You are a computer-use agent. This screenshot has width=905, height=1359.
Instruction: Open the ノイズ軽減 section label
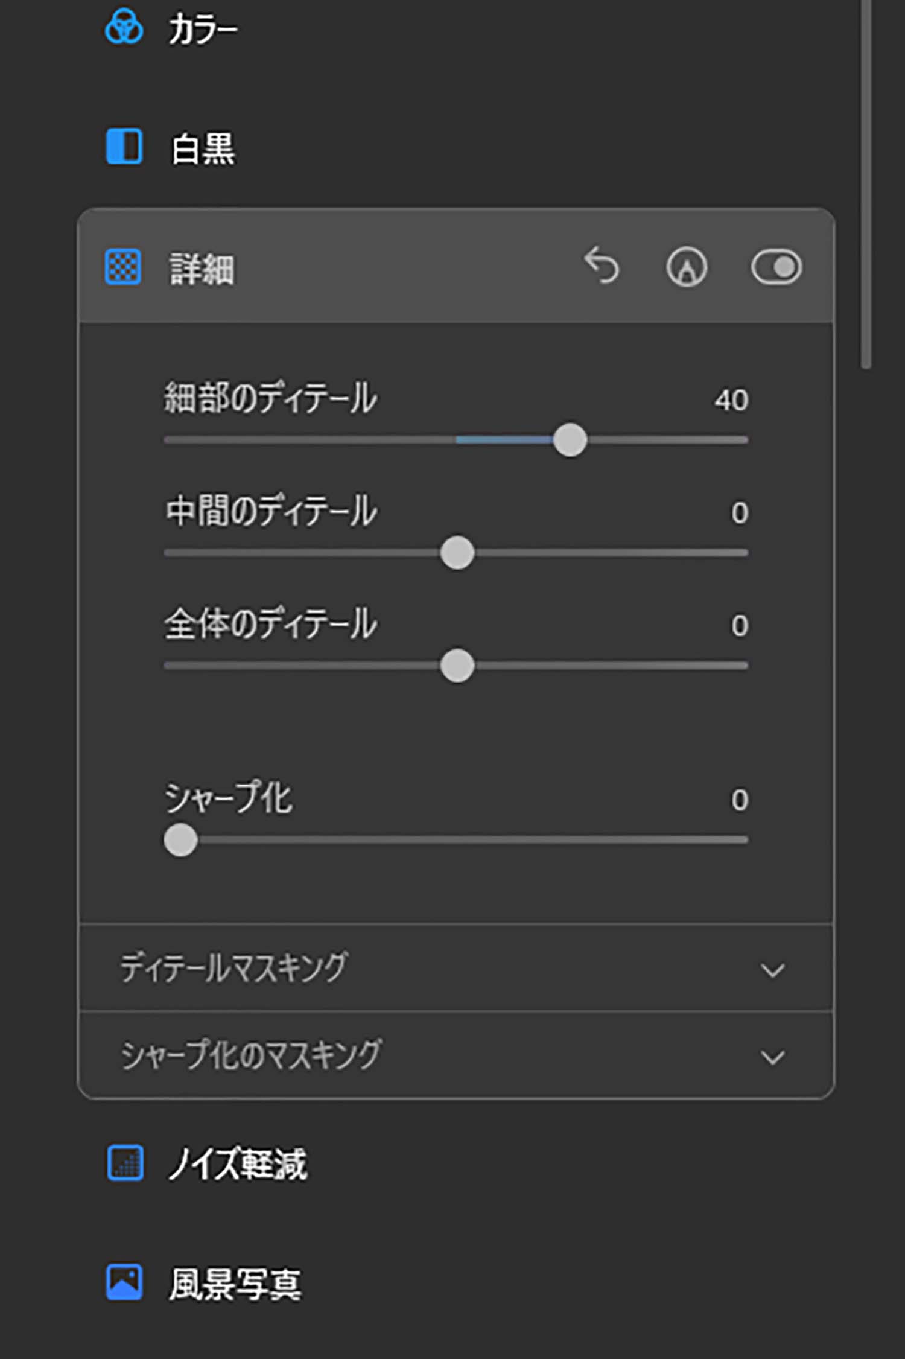click(238, 1163)
